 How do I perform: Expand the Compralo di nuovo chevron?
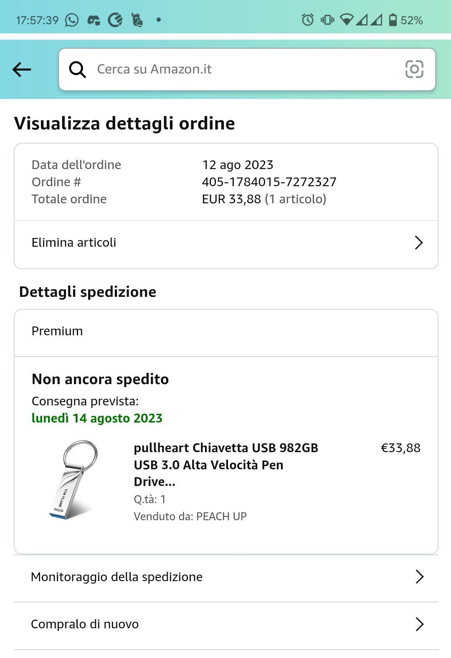[x=419, y=624]
